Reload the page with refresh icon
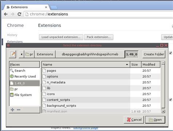Image resolution: width=173 pixels, height=131 pixels. click(19, 14)
